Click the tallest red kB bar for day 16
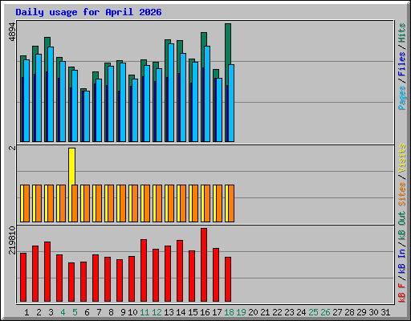The width and height of the screenshot is (411, 321). 204,265
